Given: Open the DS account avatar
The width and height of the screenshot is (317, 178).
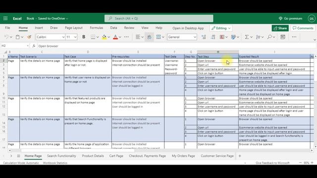Looking at the screenshot, I should coord(312,18).
